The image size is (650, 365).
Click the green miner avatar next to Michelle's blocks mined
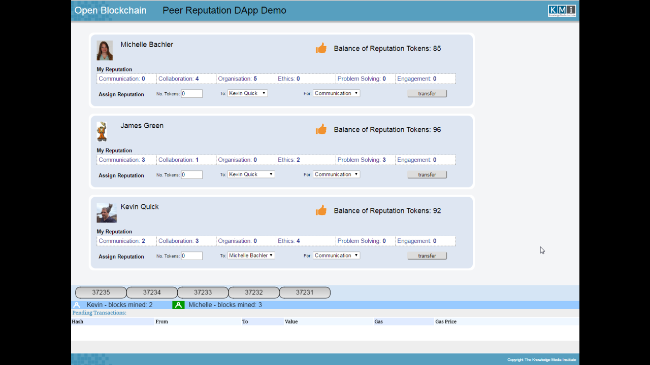coord(178,304)
